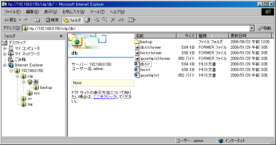Go up one folder level

click(37, 20)
